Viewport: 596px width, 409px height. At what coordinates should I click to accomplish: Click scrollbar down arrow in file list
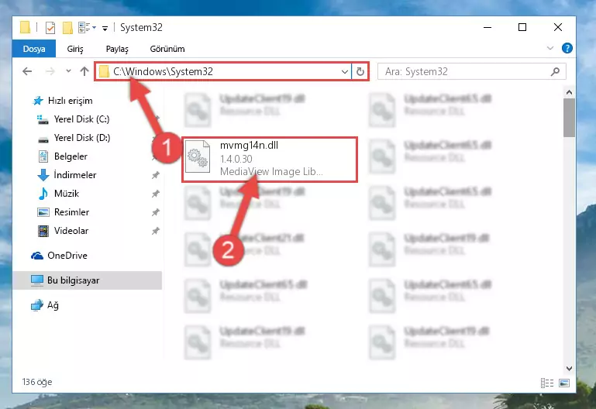[569, 369]
